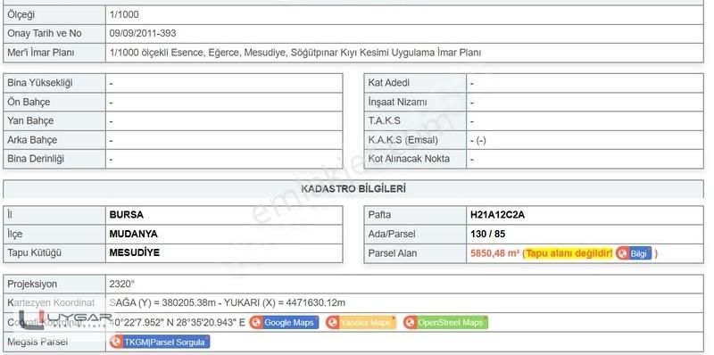The image size is (714, 355).
Task: Click the Ada/Parsel label
Action: point(392,235)
